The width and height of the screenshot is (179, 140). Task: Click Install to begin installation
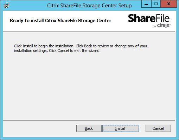121,128
